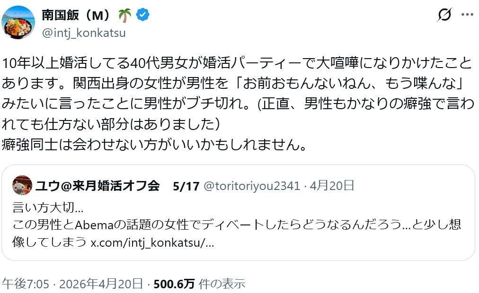Click the 件の表示 views label
Image resolution: width=479 pixels, height=293 pixels.
pyautogui.click(x=222, y=284)
